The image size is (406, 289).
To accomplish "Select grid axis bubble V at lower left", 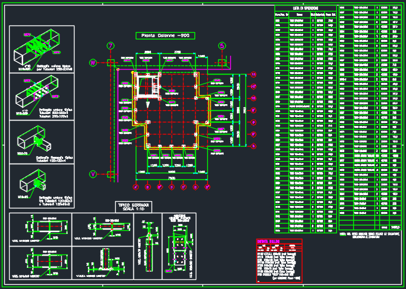I will click(93, 174).
